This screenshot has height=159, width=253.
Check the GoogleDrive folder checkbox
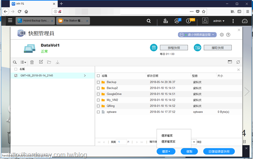pos(98,94)
